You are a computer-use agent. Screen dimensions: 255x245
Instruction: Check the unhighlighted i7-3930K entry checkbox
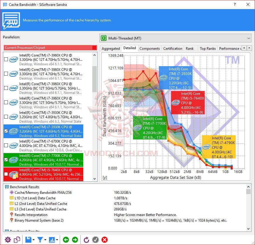click(x=6, y=116)
